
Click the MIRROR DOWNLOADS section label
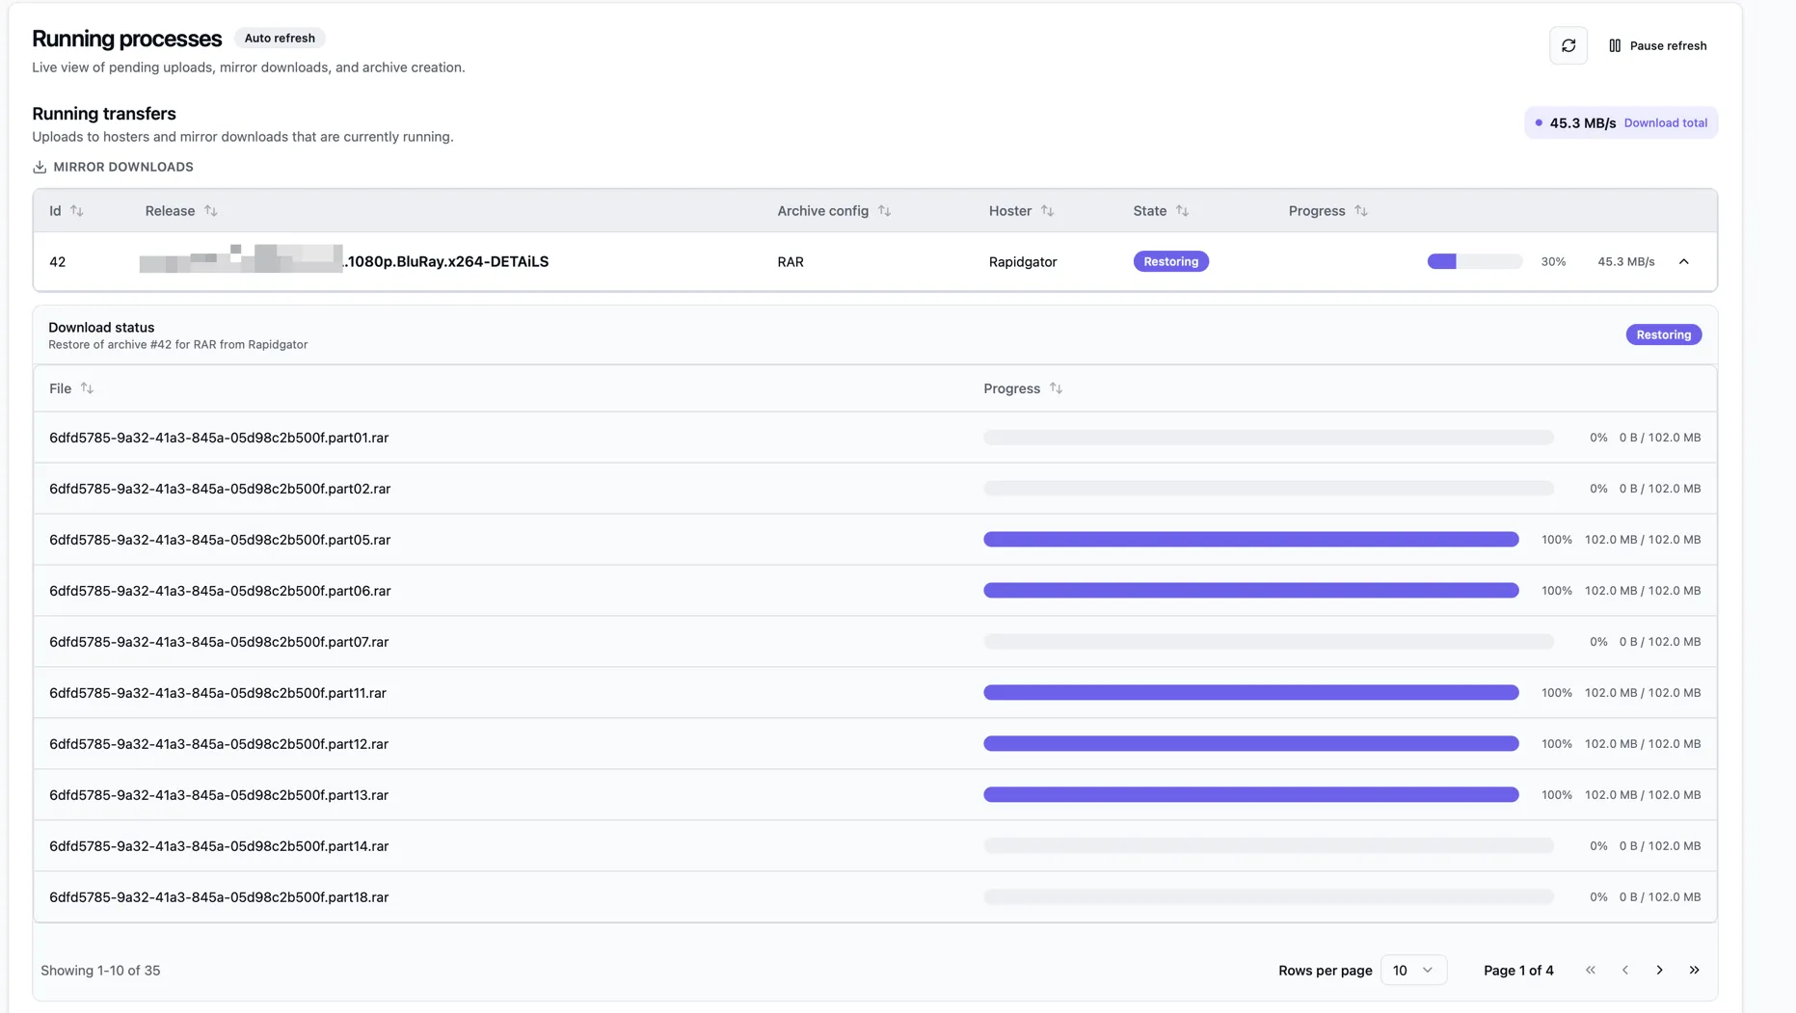(x=122, y=167)
